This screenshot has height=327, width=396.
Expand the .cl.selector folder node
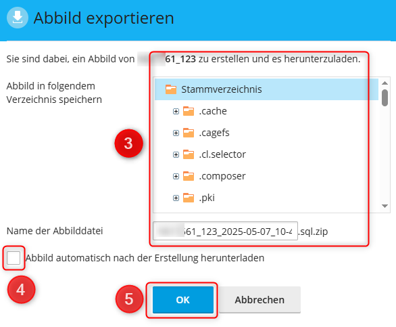point(176,154)
